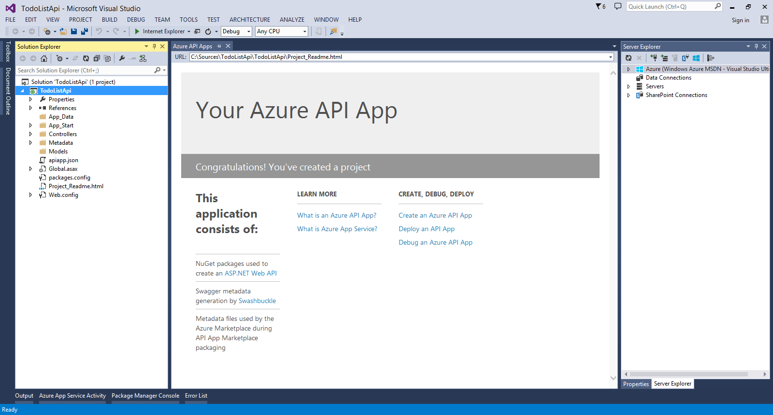The height and width of the screenshot is (415, 773).
Task: Click the Save All toolbar icon
Action: point(85,31)
